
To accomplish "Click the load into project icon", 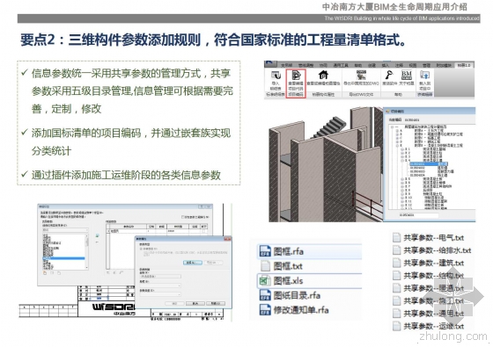I will (x=425, y=75).
